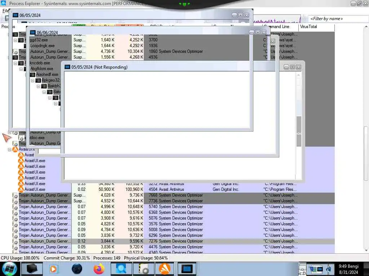Collapse the Bpkgeo32 process tree node
369x276 pixels.
click(32, 80)
